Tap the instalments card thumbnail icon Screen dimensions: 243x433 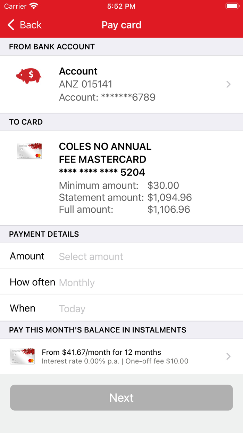pyautogui.click(x=22, y=356)
